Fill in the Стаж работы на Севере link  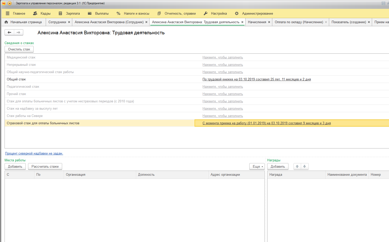click(x=223, y=116)
